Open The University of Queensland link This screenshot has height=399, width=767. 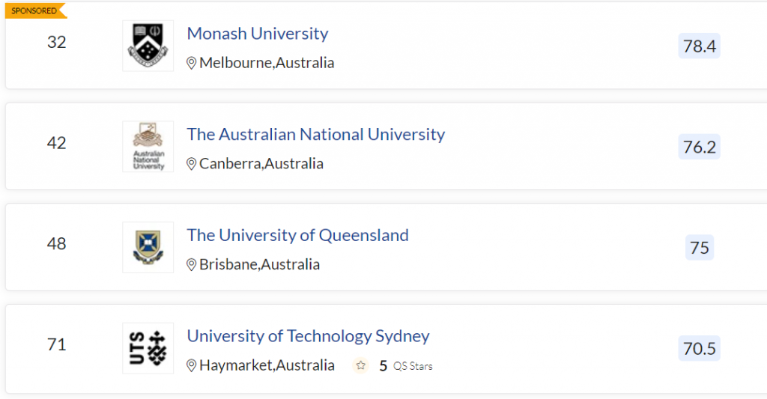pos(297,235)
